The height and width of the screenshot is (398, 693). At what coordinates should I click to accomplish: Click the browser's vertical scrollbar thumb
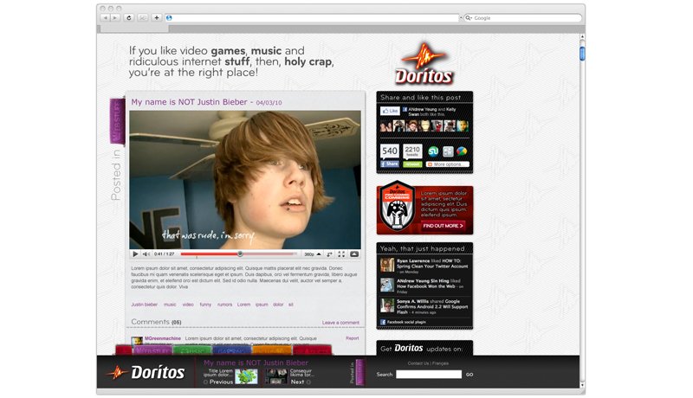tap(582, 53)
